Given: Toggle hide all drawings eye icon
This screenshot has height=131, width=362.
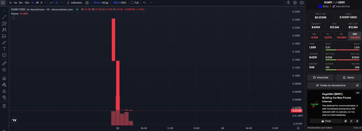Looking at the screenshot, I should coord(4,97).
